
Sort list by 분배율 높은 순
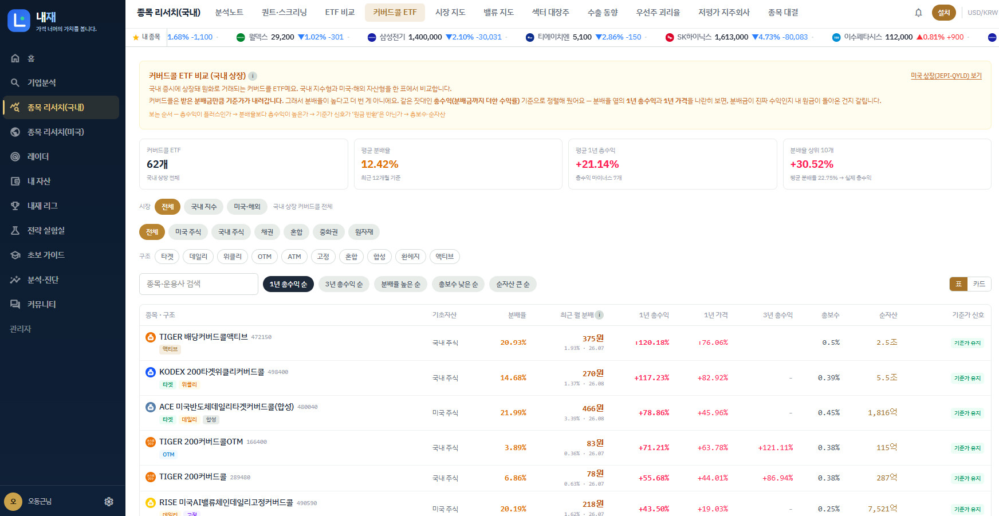[x=400, y=284]
